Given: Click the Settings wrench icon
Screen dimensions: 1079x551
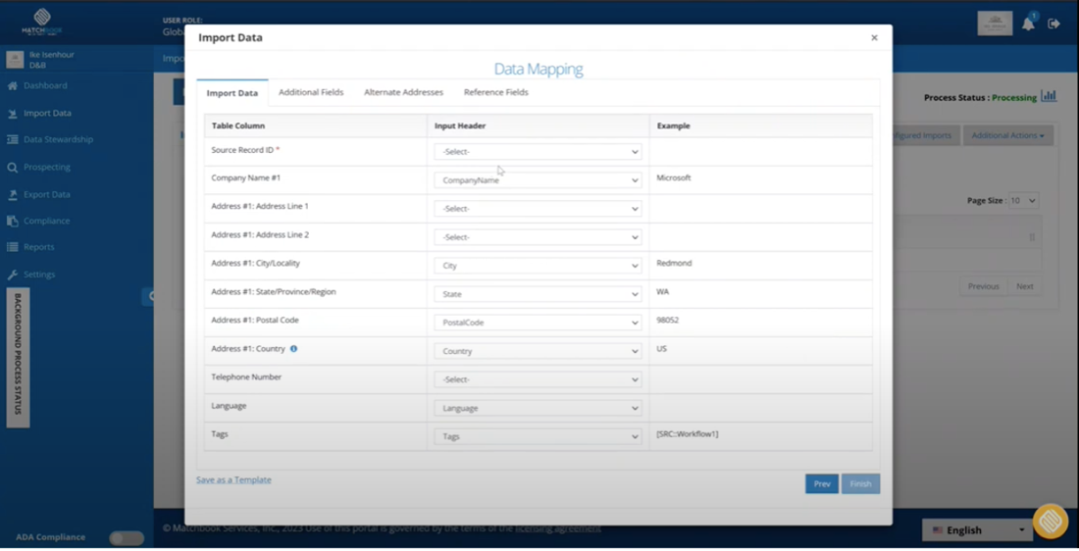Looking at the screenshot, I should point(13,275).
